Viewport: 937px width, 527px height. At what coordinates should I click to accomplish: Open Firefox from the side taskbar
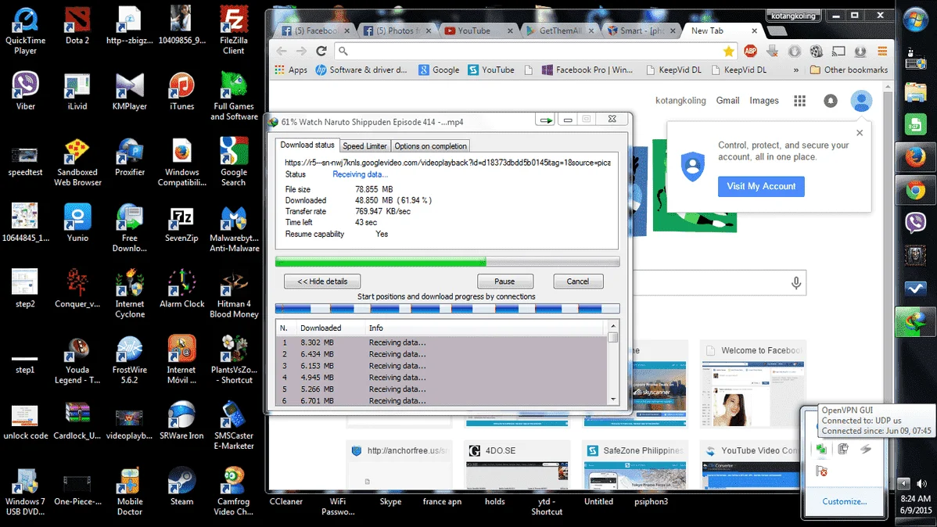coord(915,158)
